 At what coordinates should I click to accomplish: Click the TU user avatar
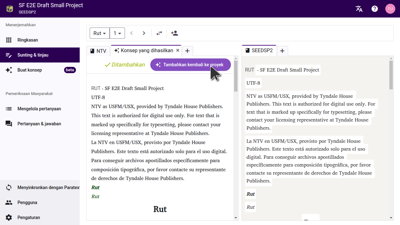[x=390, y=9]
